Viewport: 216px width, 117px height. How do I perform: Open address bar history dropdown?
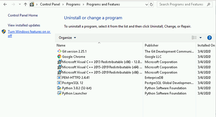pyautogui.click(x=147, y=5)
